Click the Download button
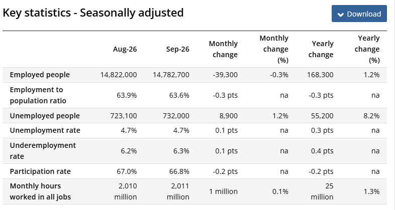Image resolution: width=395 pixels, height=210 pixels. pos(359,14)
